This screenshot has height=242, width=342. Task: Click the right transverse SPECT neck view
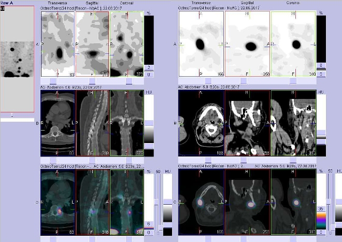click(200, 44)
